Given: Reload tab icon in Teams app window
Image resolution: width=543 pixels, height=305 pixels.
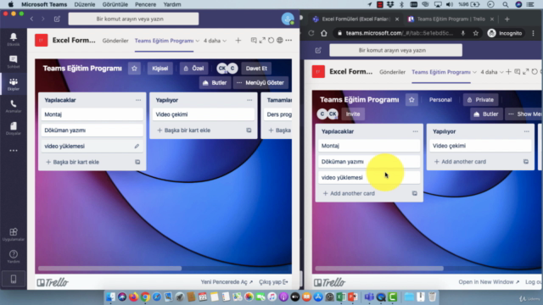Looking at the screenshot, I should tap(271, 41).
